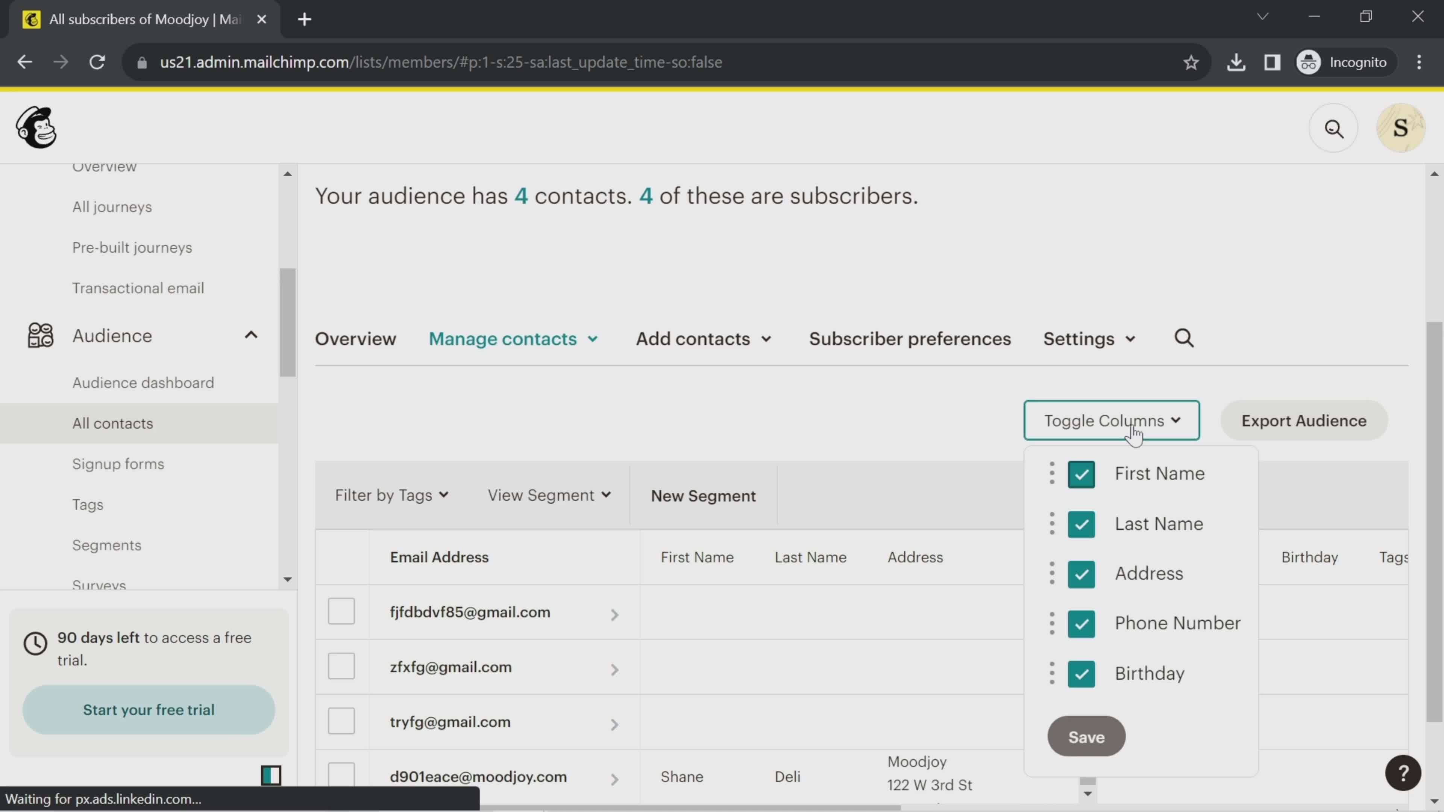View site information lock icon

(x=142, y=62)
